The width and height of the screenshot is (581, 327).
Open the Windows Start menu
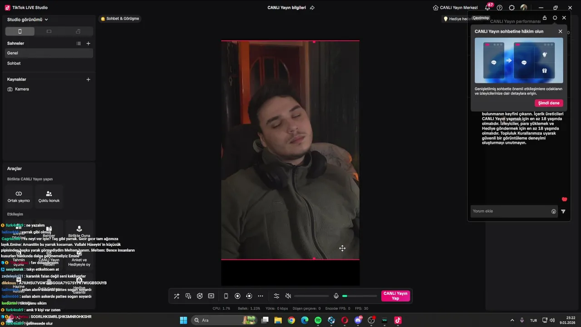click(183, 320)
